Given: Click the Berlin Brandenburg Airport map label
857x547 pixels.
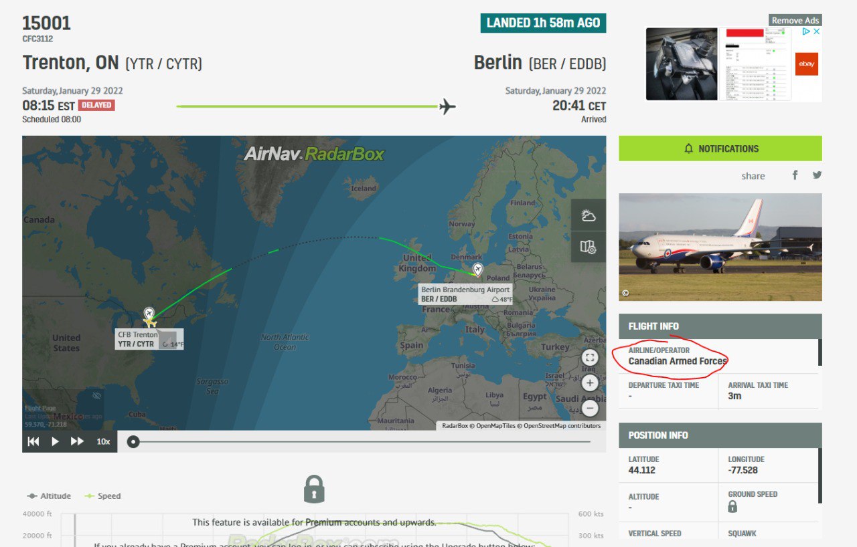Looking at the screenshot, I should [x=465, y=294].
